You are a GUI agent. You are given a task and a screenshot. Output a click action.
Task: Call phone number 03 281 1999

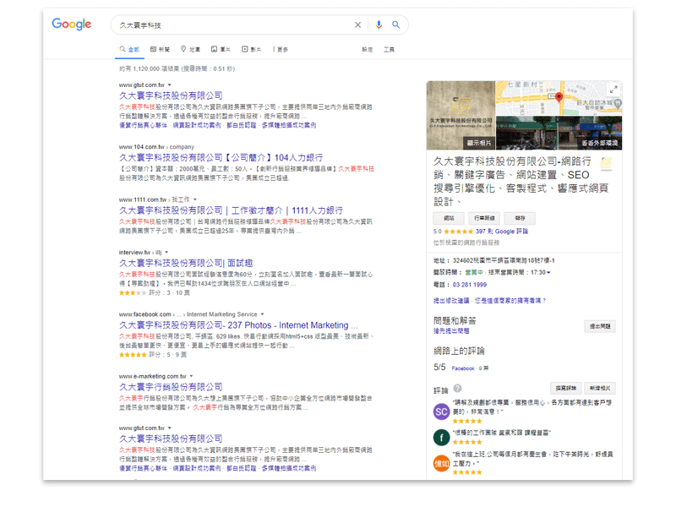tap(470, 285)
